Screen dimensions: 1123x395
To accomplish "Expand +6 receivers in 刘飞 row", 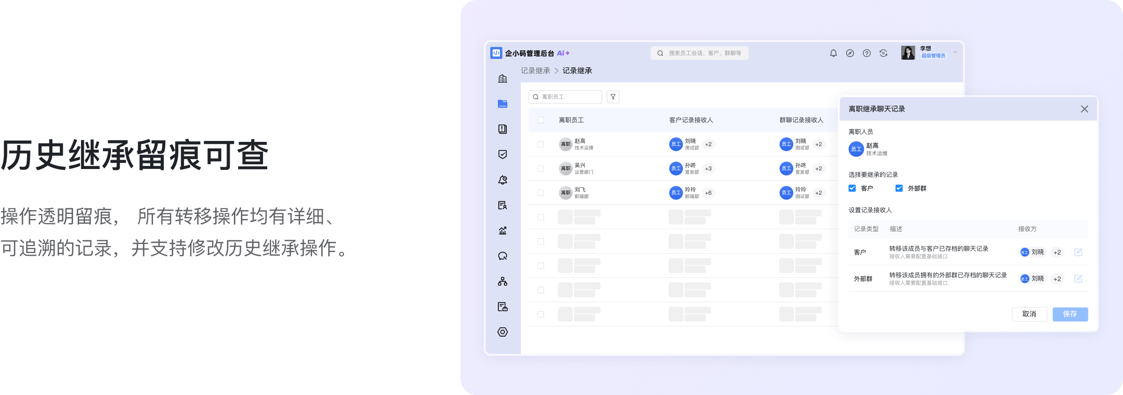I will click(708, 193).
